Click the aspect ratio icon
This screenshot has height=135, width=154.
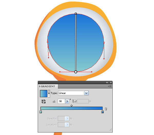coord(74,101)
